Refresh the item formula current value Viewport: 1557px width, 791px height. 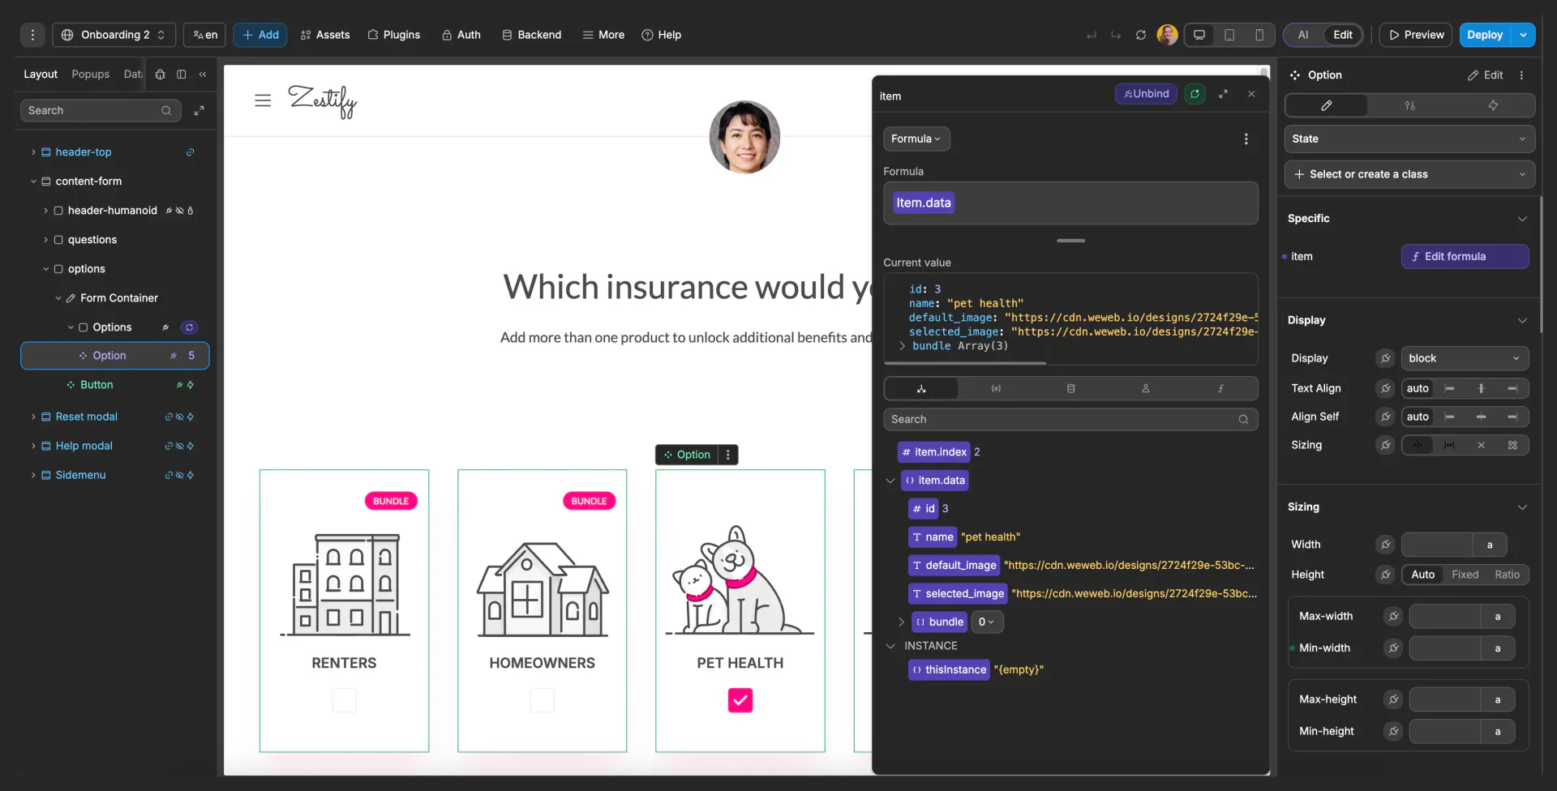tap(1195, 94)
